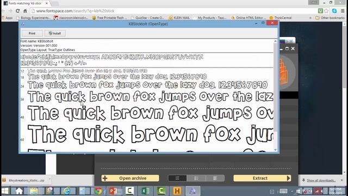The image size is (348, 196).
Task: Open the orange H app on taskbar
Action: click(x=177, y=191)
